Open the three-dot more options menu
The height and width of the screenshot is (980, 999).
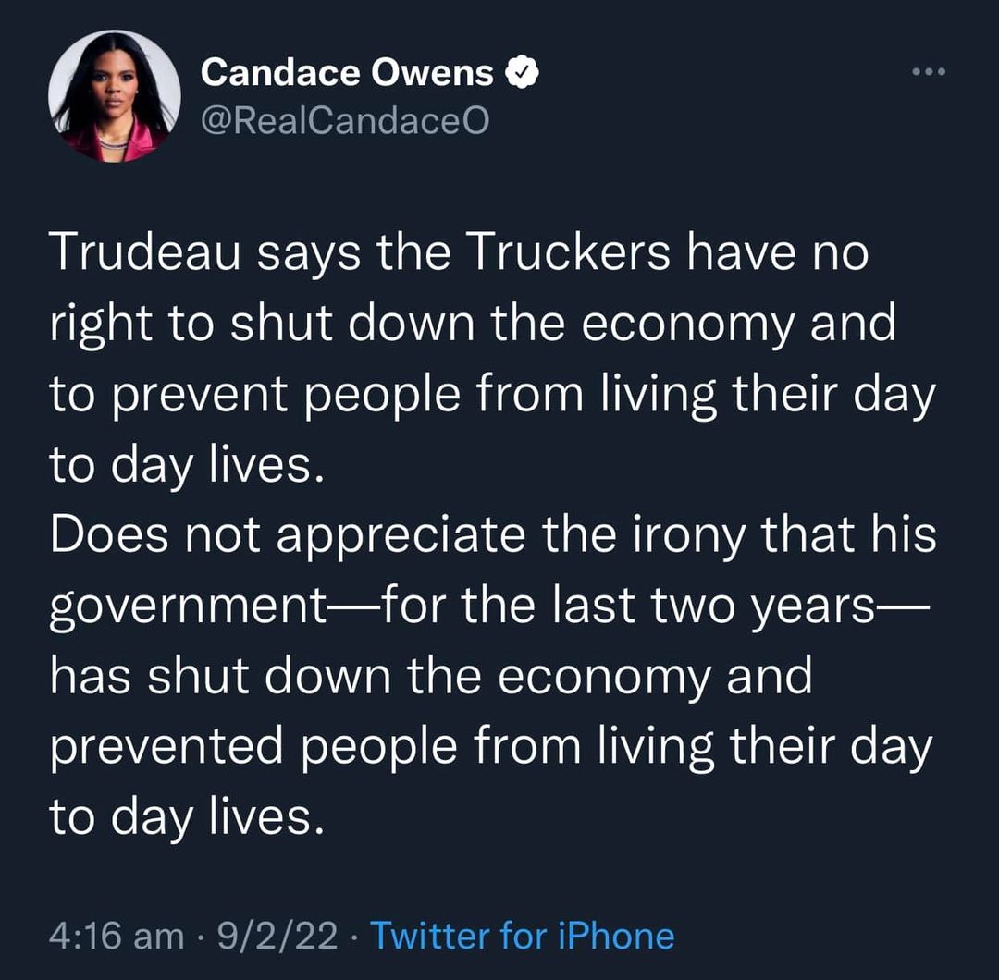click(929, 71)
